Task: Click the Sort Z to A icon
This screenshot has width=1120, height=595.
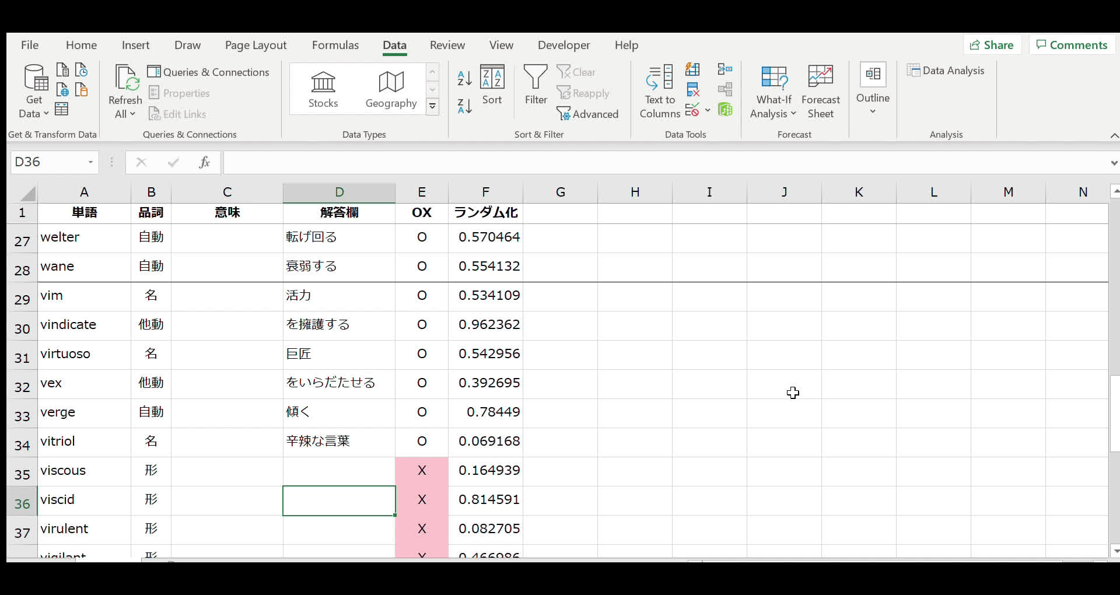Action: [464, 106]
